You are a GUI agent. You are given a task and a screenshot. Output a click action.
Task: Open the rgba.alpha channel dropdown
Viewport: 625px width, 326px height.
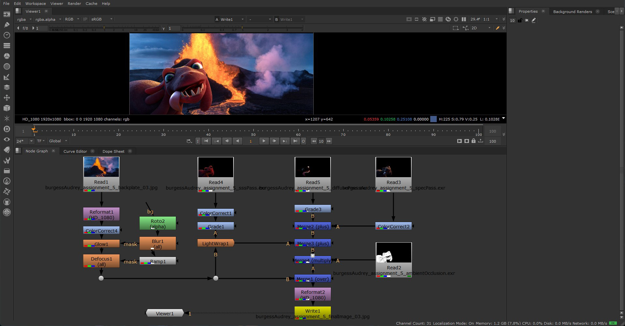(x=48, y=19)
